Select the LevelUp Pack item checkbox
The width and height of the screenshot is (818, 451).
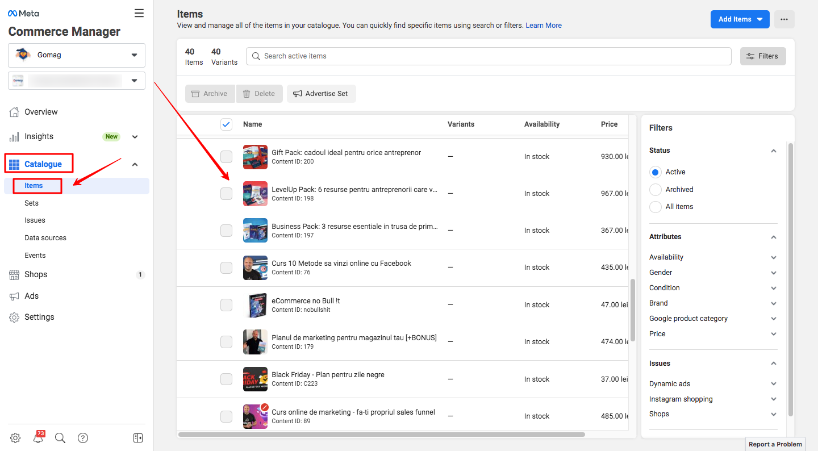[226, 194]
